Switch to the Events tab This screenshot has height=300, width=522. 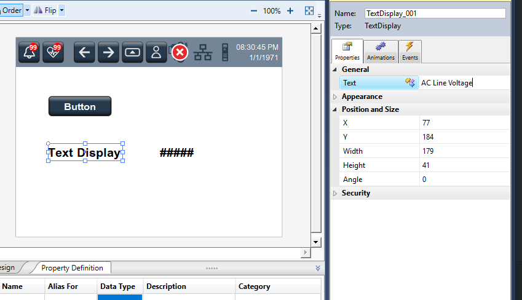pyautogui.click(x=410, y=52)
